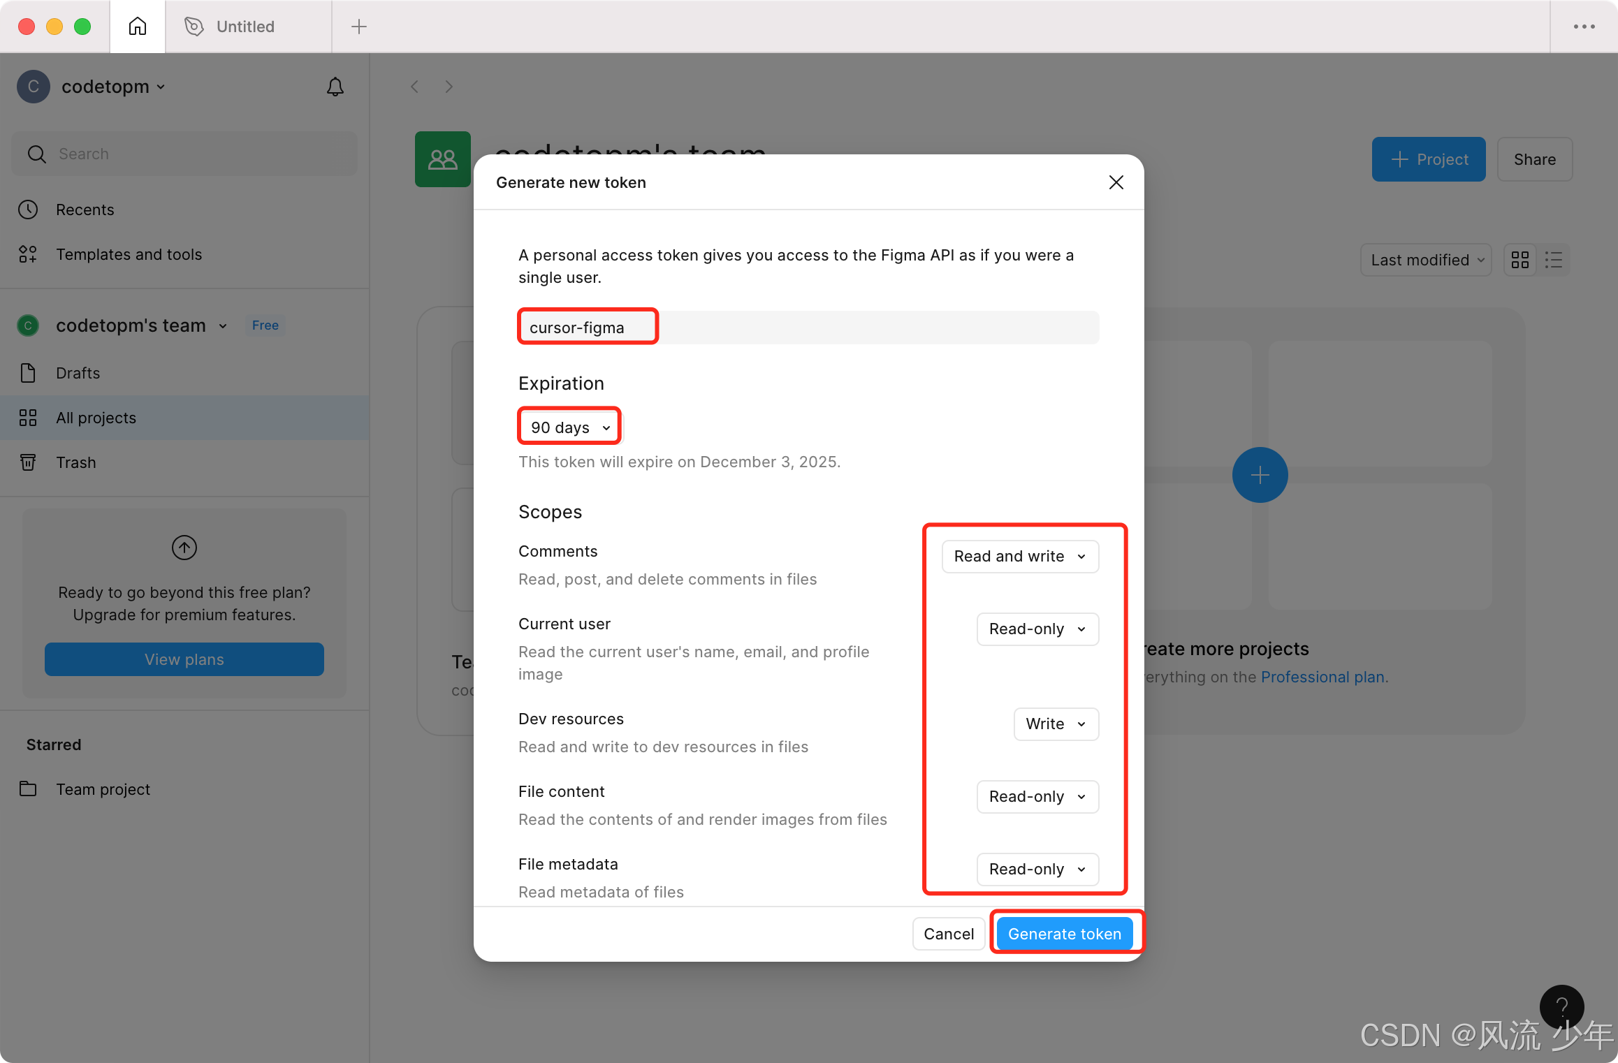Go back with left navigation arrow

[x=415, y=87]
